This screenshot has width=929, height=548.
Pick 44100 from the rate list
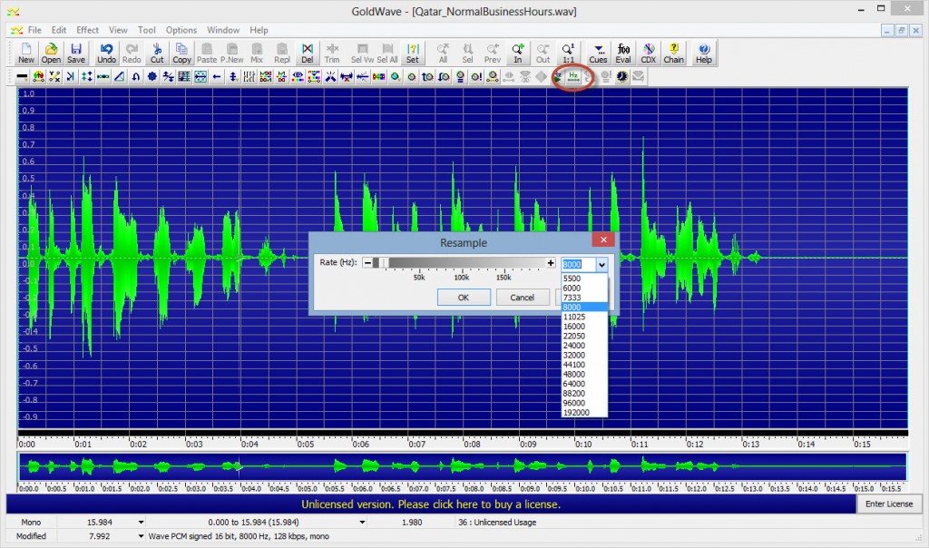[x=584, y=365]
